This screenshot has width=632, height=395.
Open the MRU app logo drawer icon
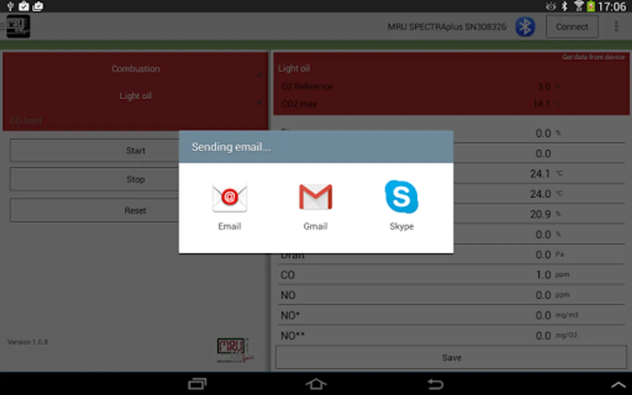[18, 26]
